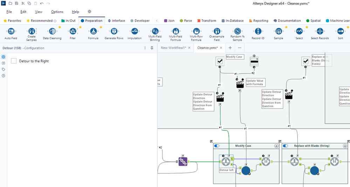Viewport: 350px width, 187px height.
Task: Add a new workflow tab
Action: click(x=230, y=48)
